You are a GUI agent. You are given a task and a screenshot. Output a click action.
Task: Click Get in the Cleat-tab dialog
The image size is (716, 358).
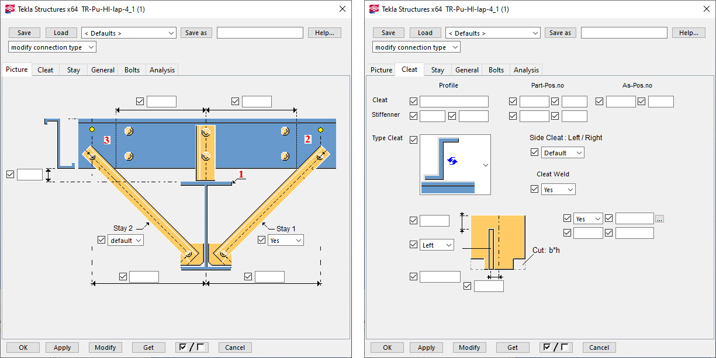tap(513, 347)
